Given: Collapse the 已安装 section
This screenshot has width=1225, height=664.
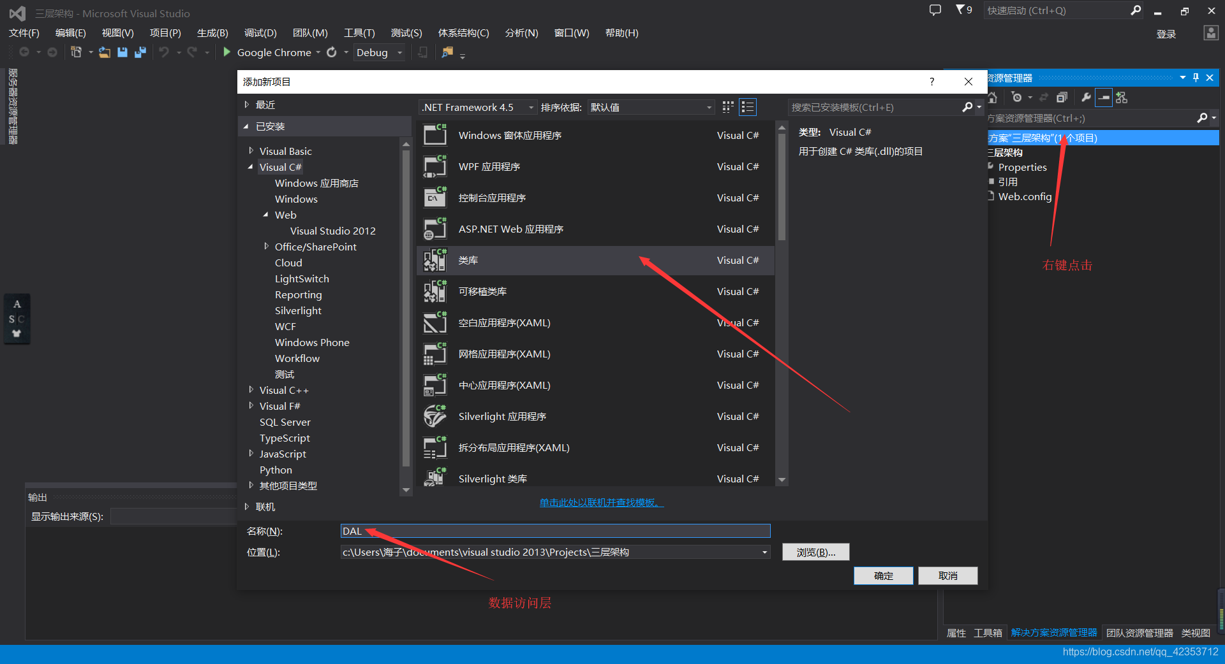Looking at the screenshot, I should point(246,126).
